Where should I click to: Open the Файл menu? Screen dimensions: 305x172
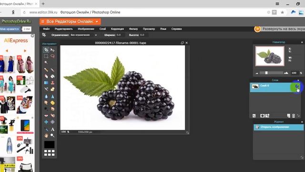46,29
